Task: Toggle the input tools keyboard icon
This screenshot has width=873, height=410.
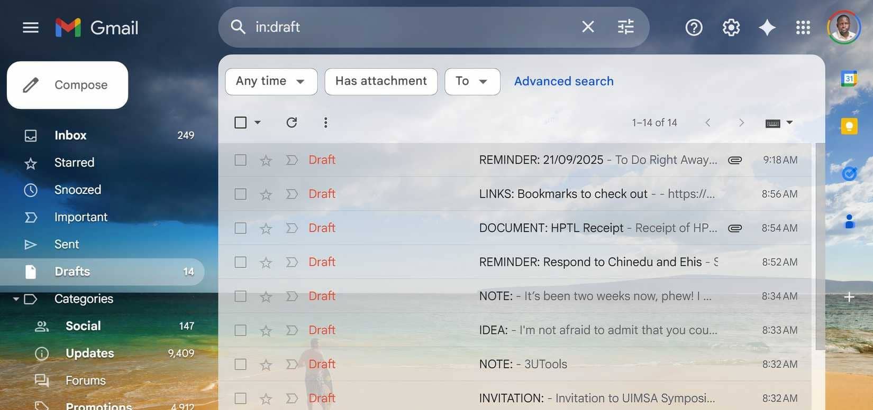Action: (x=772, y=123)
